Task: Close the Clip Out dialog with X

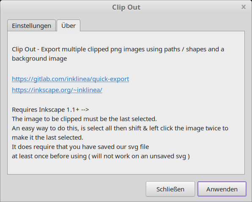Action: pyautogui.click(x=244, y=7)
